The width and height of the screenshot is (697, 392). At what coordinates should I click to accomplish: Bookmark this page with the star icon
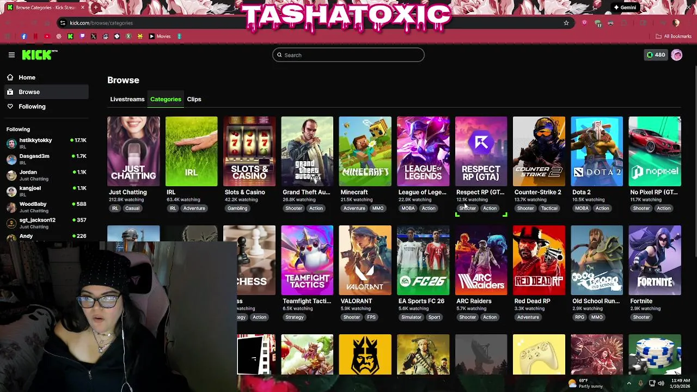point(566,23)
